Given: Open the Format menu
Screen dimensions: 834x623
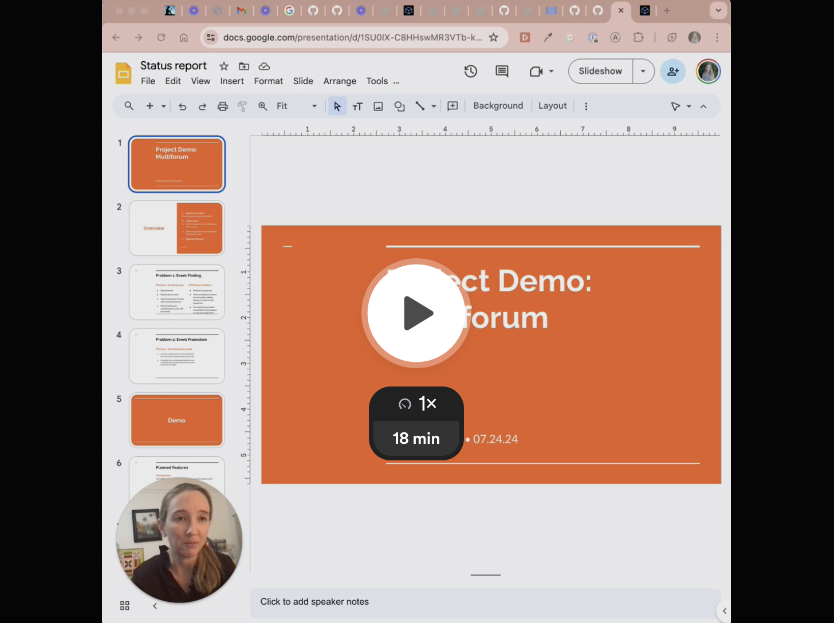Looking at the screenshot, I should point(269,81).
